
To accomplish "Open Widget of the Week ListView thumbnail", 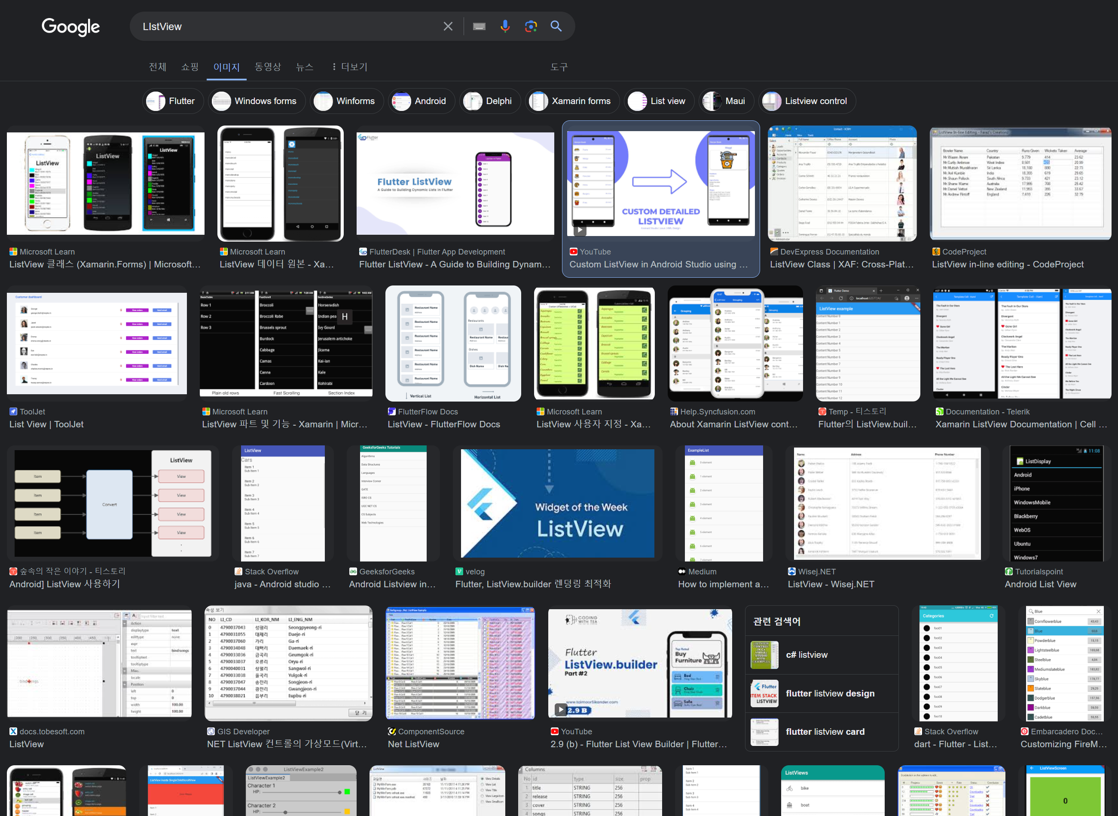I will (x=557, y=503).
